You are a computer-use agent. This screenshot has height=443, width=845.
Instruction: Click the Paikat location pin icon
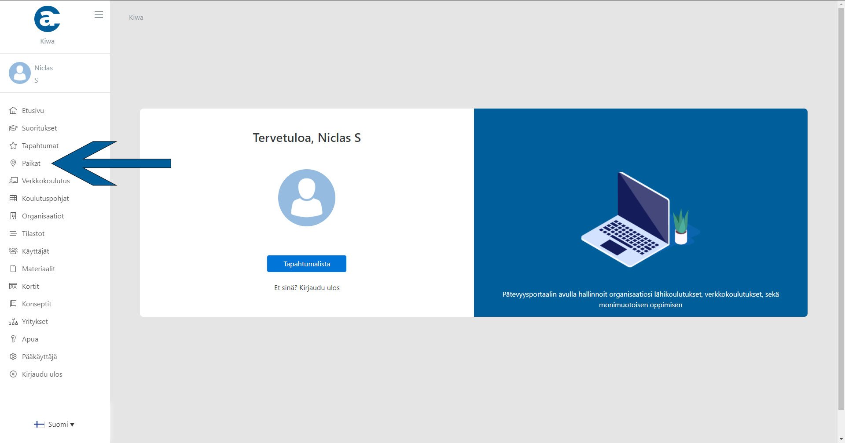tap(13, 163)
